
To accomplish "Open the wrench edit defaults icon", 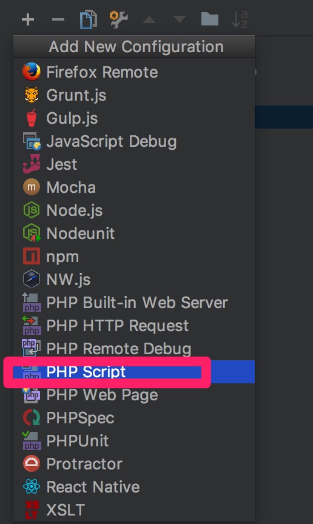I will point(119,19).
